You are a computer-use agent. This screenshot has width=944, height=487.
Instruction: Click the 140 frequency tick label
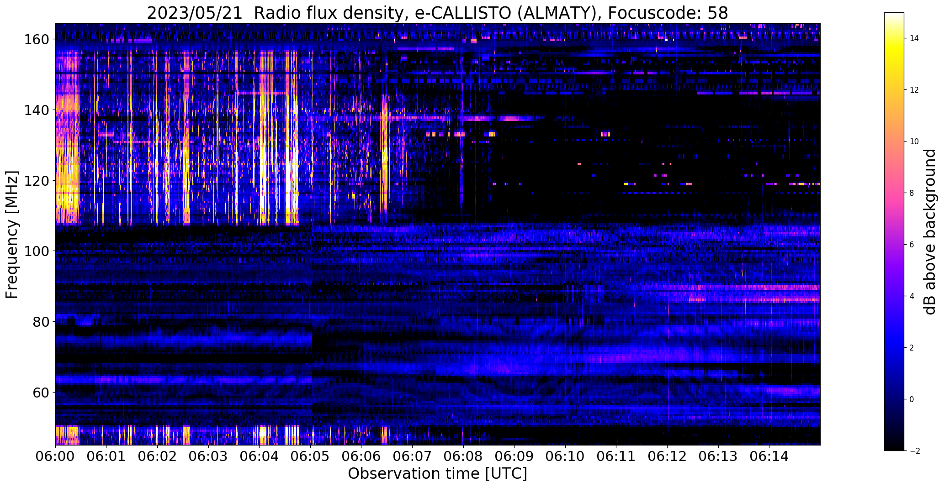point(36,110)
